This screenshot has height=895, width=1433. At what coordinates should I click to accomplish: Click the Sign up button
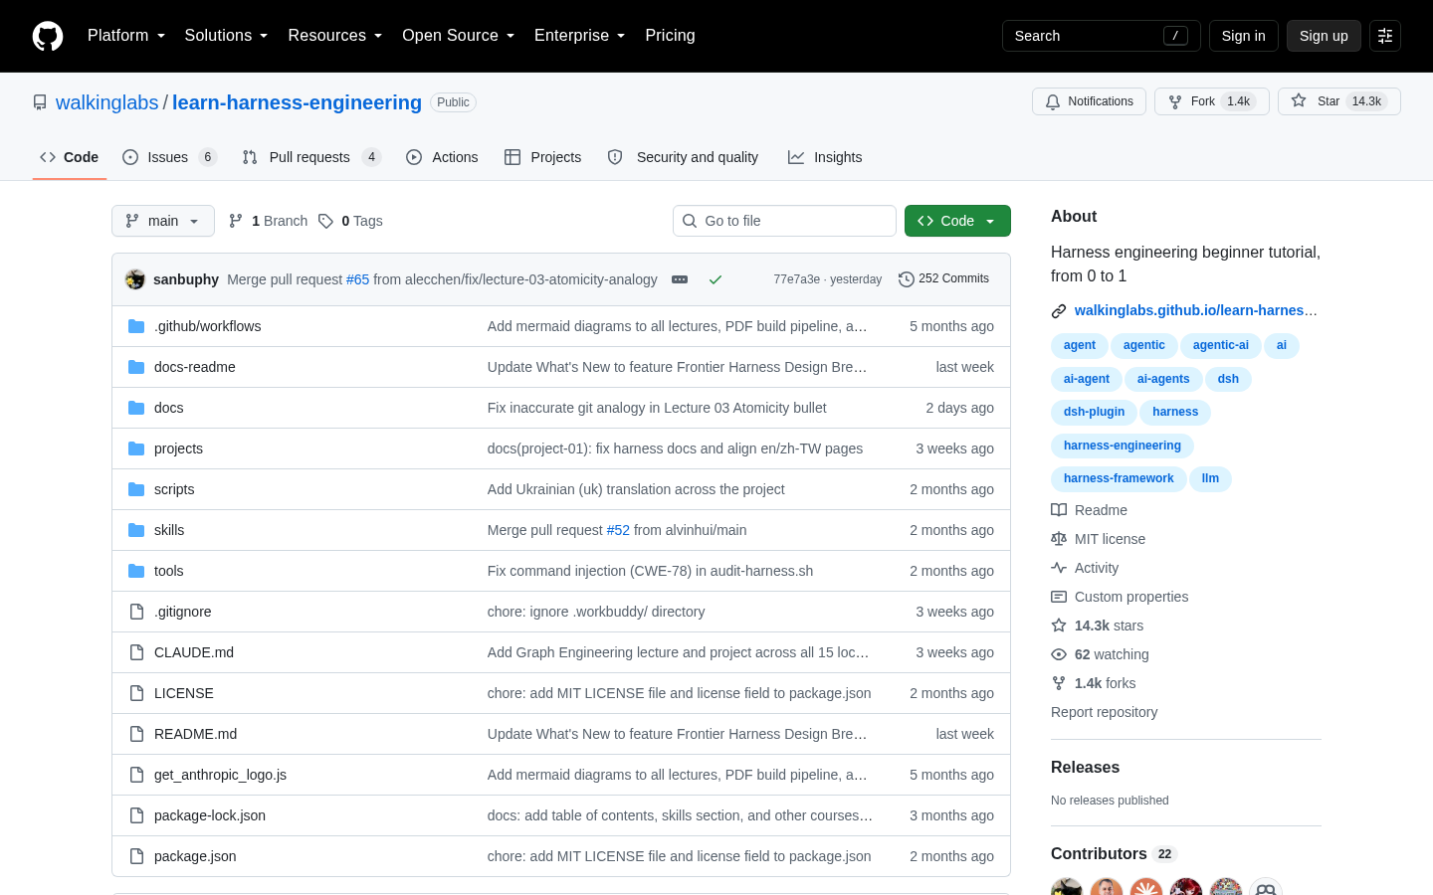[1324, 36]
